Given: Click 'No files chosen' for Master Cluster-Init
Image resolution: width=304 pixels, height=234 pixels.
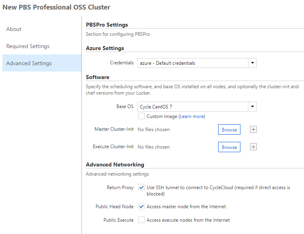Looking at the screenshot, I should (153, 130).
